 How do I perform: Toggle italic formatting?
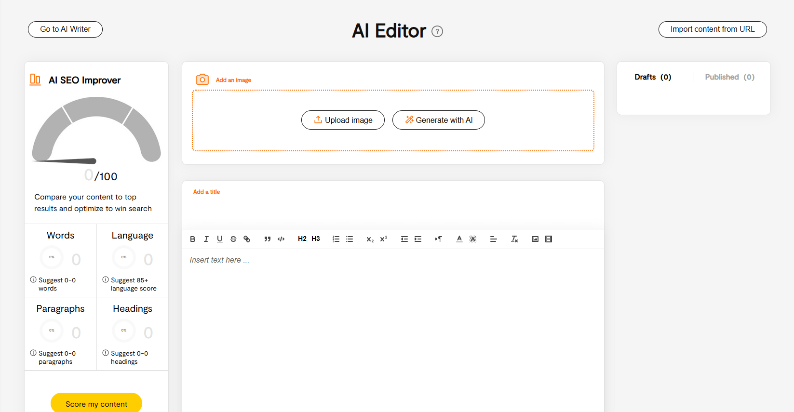point(206,239)
